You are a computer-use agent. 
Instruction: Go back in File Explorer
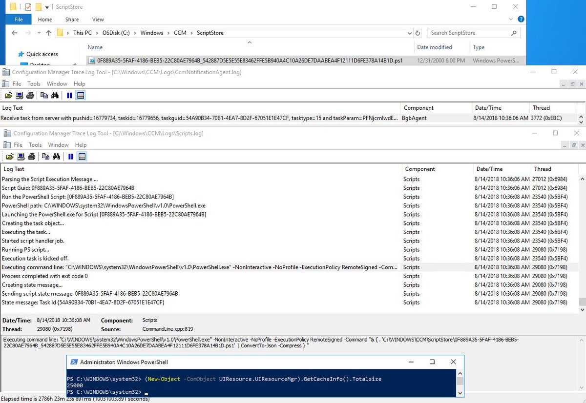(14, 33)
